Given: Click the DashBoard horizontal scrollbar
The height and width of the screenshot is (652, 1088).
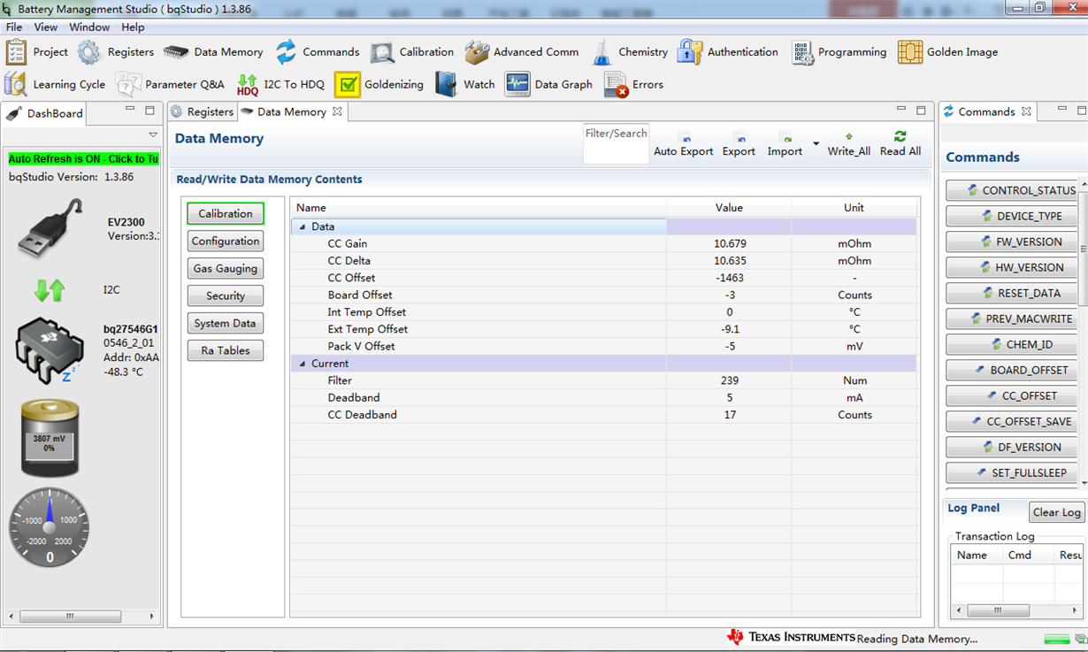Looking at the screenshot, I should 82,616.
